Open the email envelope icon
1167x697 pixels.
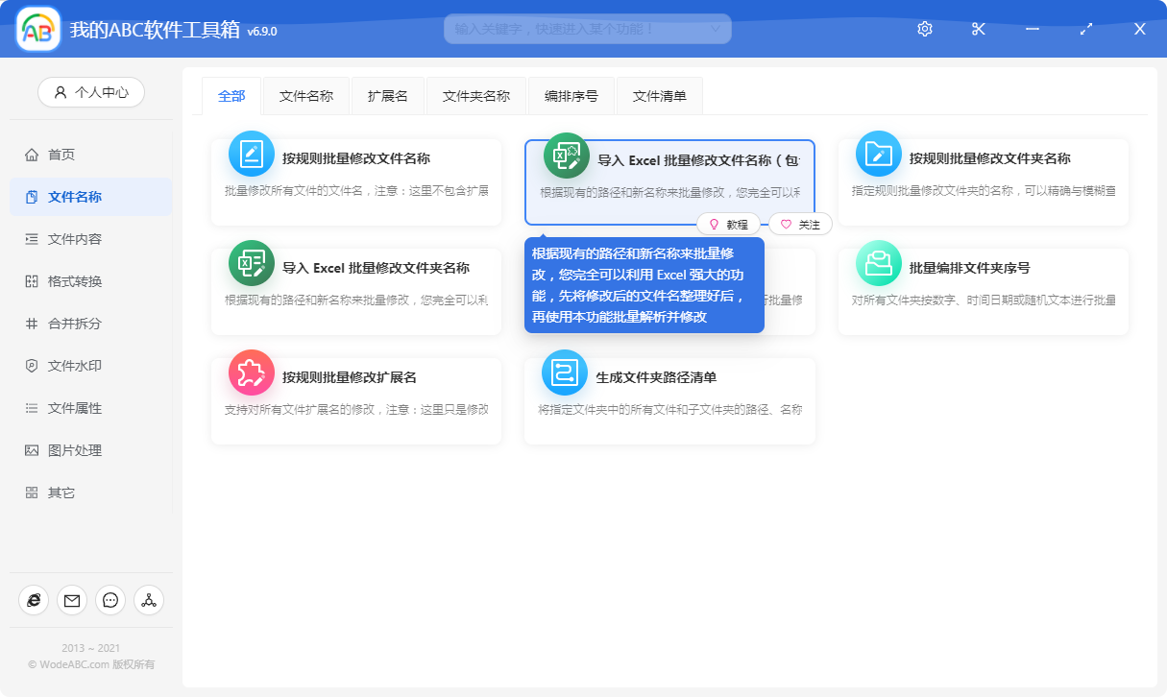(x=72, y=600)
